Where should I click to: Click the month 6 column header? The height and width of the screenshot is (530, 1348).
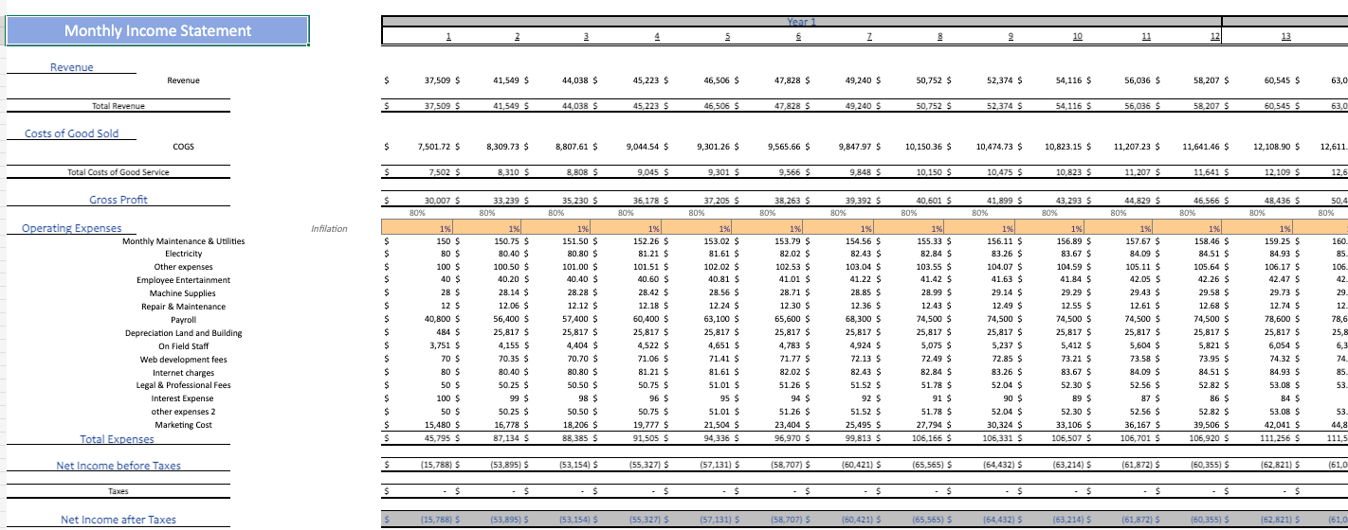tap(799, 36)
